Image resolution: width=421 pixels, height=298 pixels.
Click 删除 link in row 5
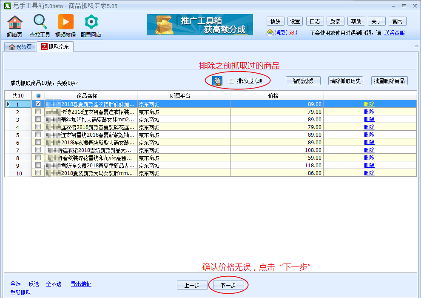click(x=369, y=135)
